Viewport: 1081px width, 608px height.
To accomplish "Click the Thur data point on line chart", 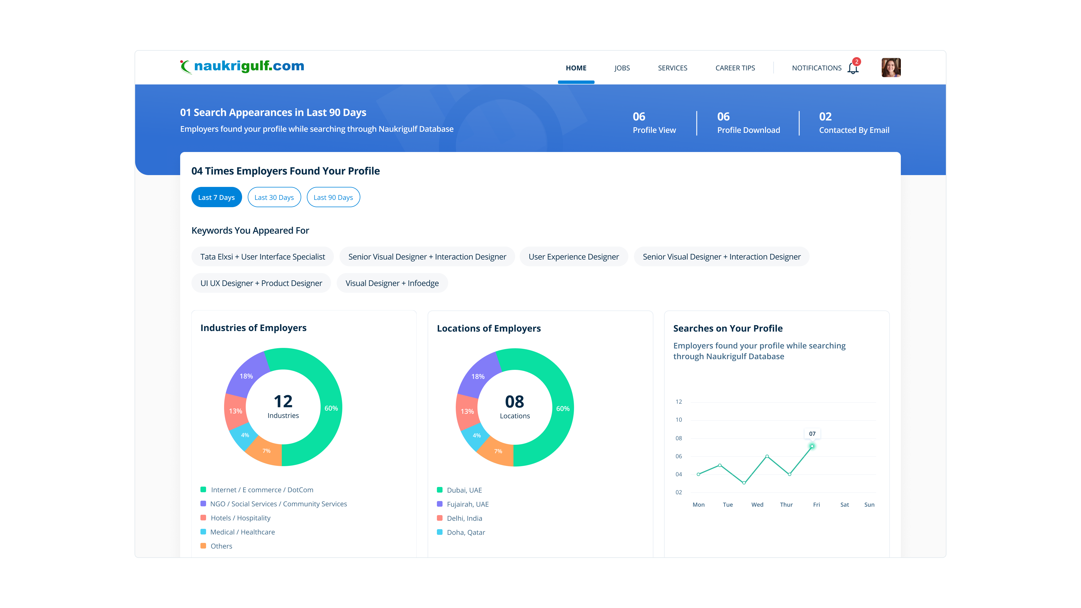I will point(790,474).
